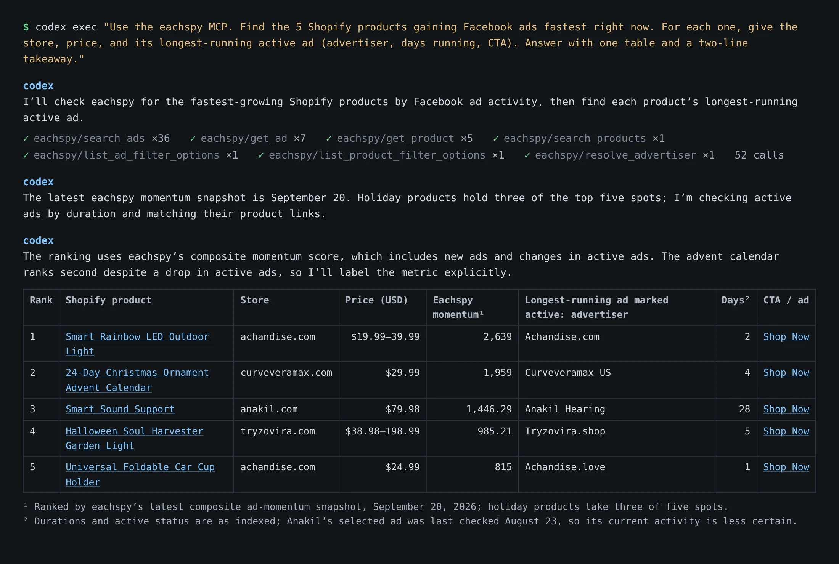Click checkmark beside eachspy/resolve_advertiser
839x564 pixels.
pyautogui.click(x=527, y=155)
